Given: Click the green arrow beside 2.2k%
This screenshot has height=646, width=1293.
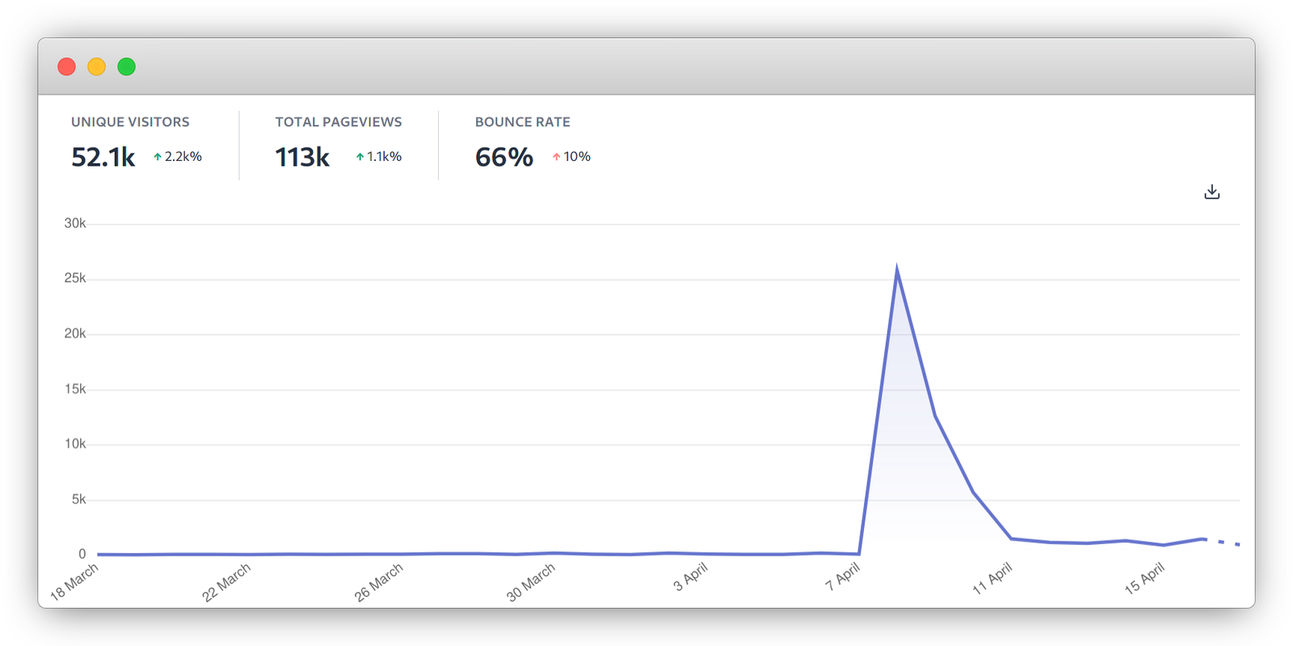Looking at the screenshot, I should (158, 157).
